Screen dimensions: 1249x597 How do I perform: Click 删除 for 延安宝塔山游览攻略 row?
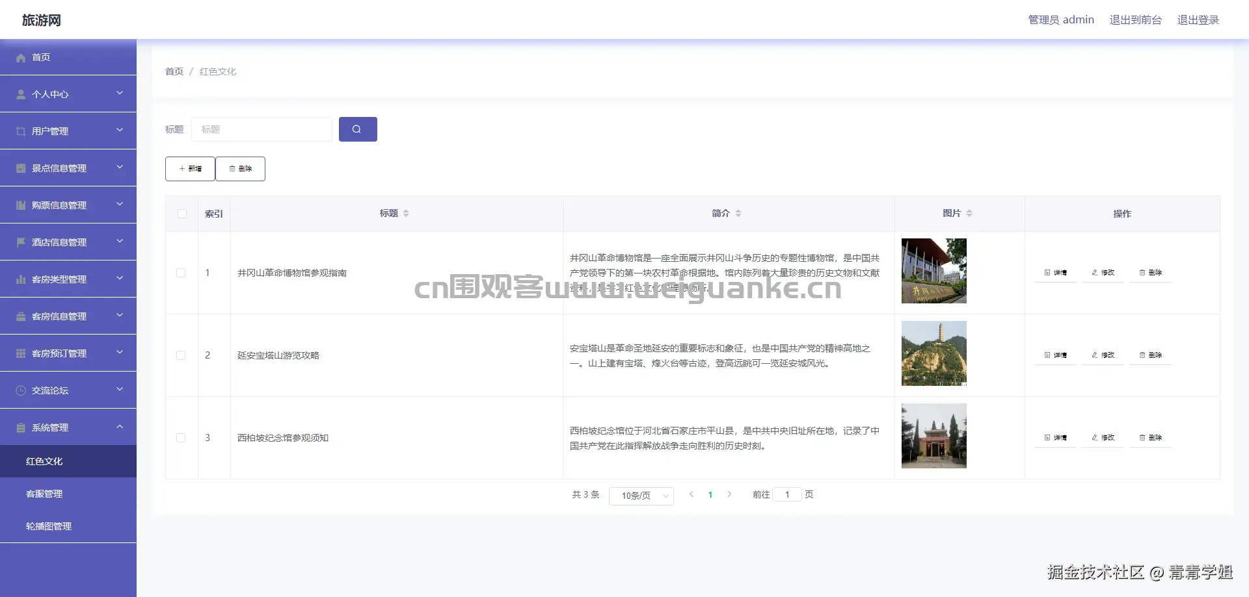1150,355
